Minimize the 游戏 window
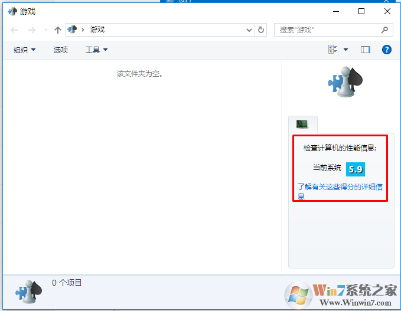Screen dimensions: 401x311 tap(336, 11)
